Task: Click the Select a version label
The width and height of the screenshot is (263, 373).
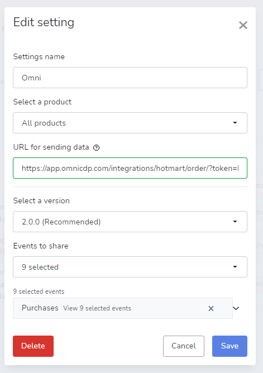Action: pos(41,200)
